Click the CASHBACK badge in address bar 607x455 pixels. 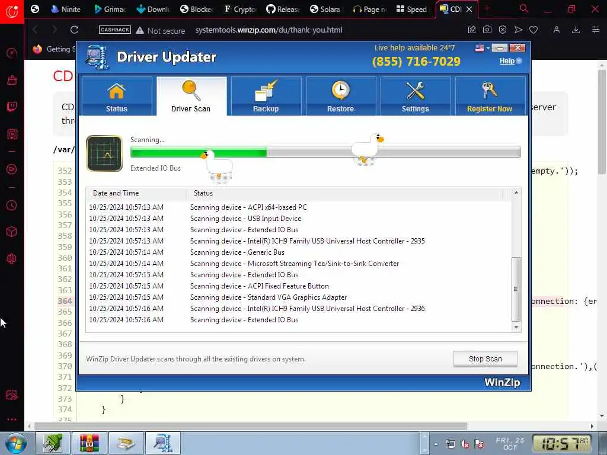pyautogui.click(x=114, y=30)
